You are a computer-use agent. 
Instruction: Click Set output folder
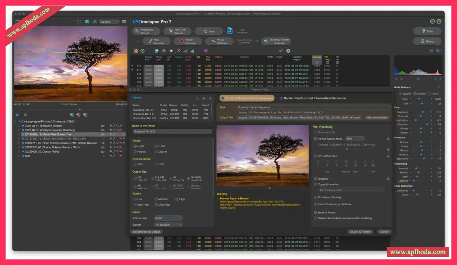[x=377, y=118]
